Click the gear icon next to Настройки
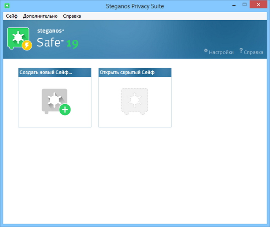270x227 pixels. point(206,51)
